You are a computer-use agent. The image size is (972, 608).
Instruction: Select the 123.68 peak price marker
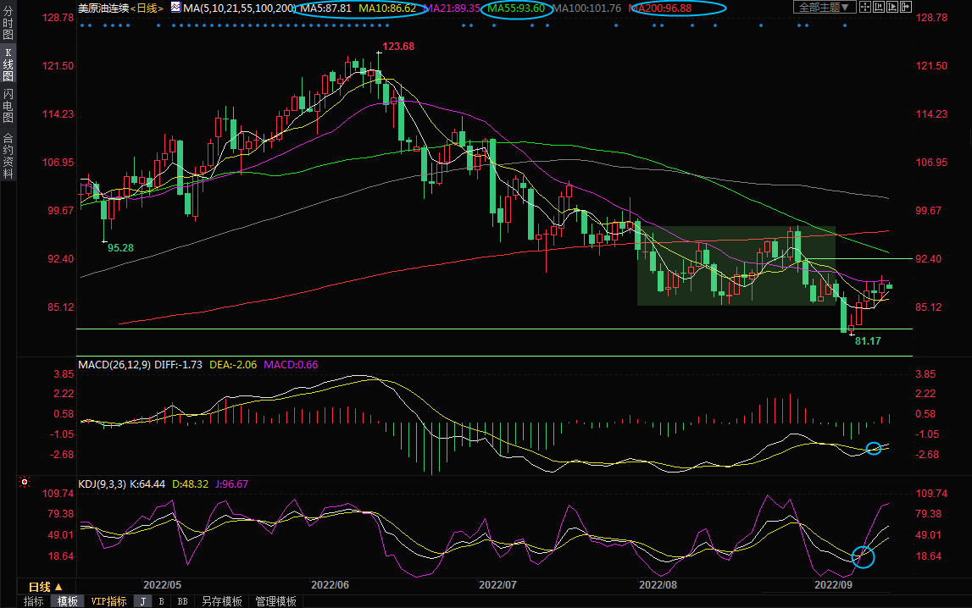pos(397,47)
